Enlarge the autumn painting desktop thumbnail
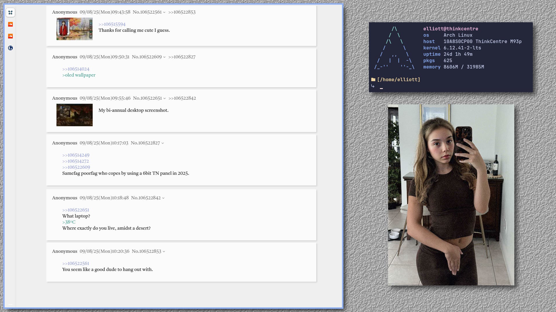 (74, 29)
